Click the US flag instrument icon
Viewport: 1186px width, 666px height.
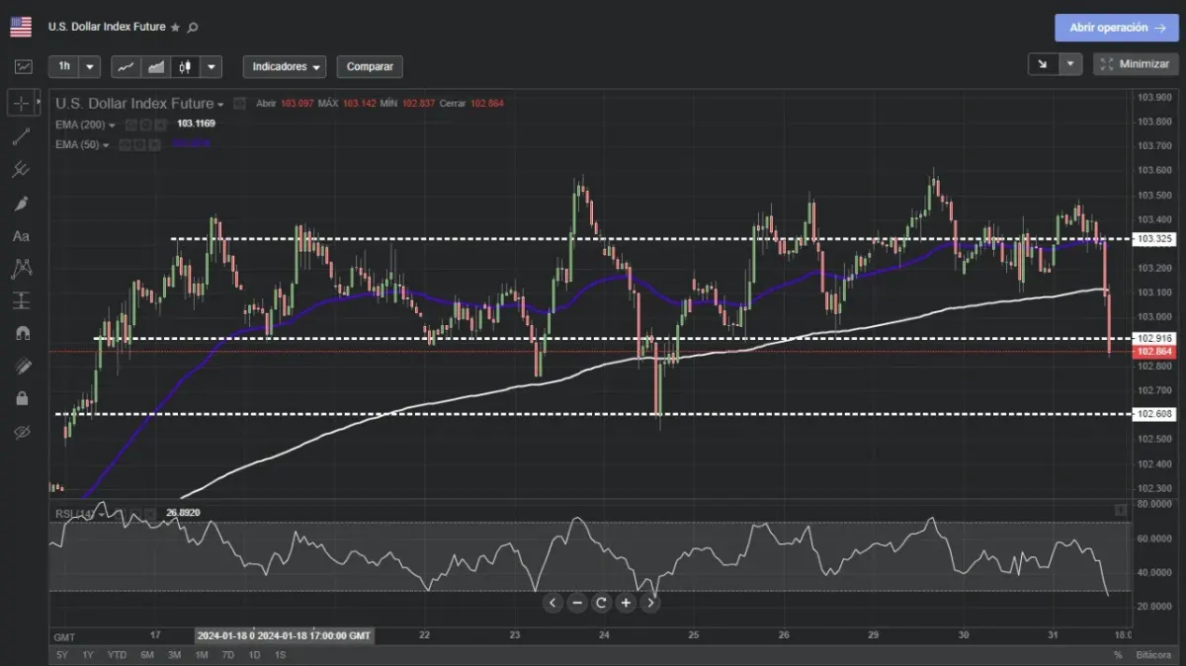tap(21, 27)
